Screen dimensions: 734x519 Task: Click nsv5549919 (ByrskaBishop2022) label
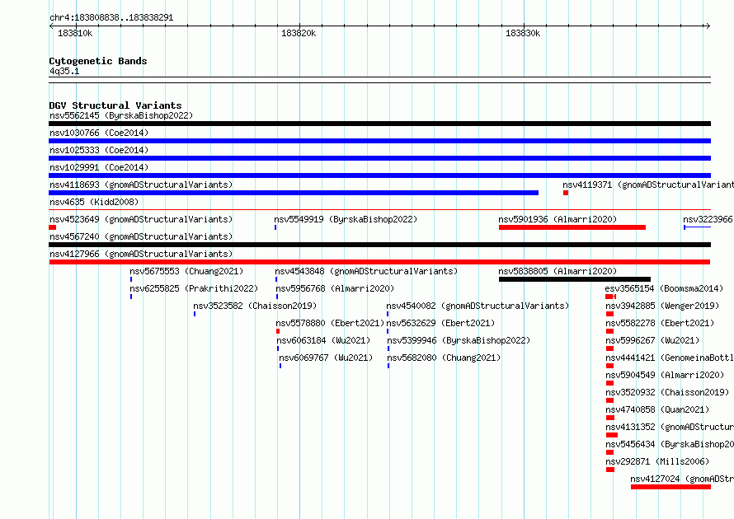click(x=346, y=219)
